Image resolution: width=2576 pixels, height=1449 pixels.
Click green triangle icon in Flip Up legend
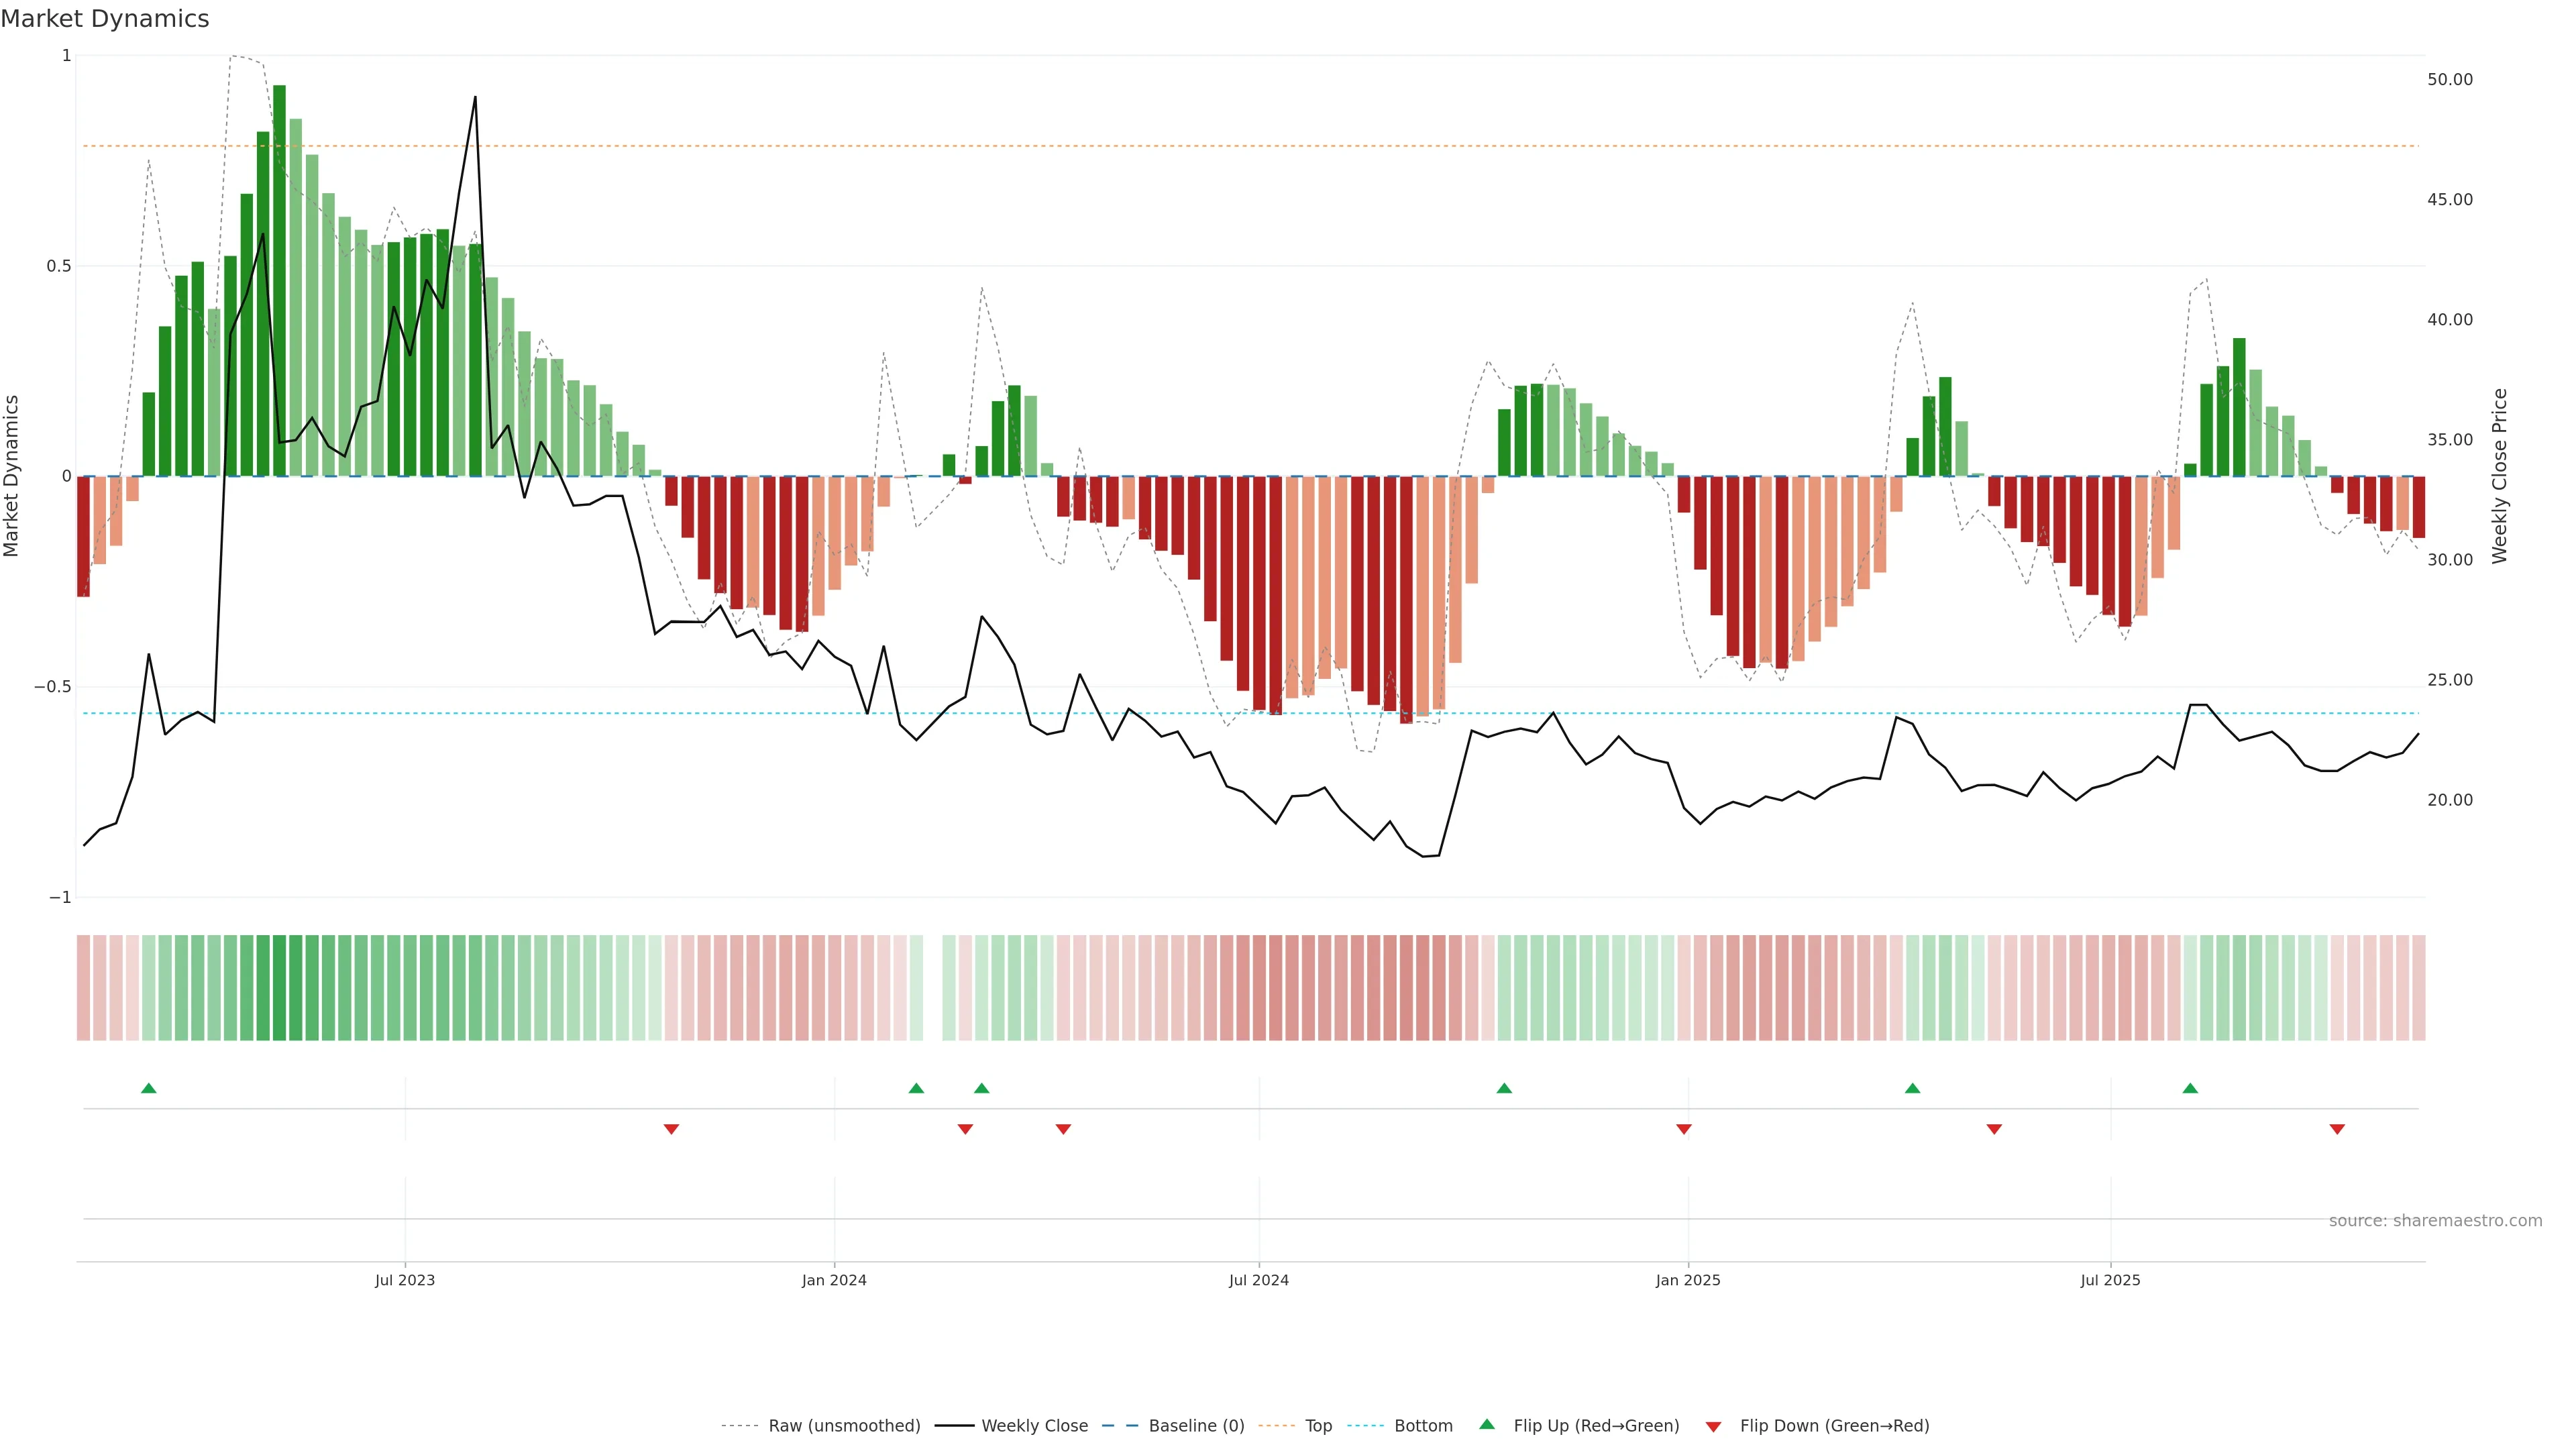[x=1487, y=1425]
